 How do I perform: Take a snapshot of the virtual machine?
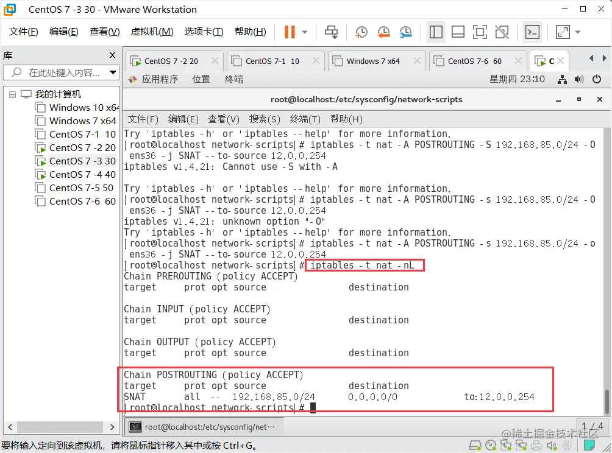click(x=361, y=31)
